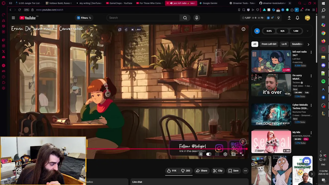
Task: Switch to Volibear Build, Runes tab
Action: point(59,3)
